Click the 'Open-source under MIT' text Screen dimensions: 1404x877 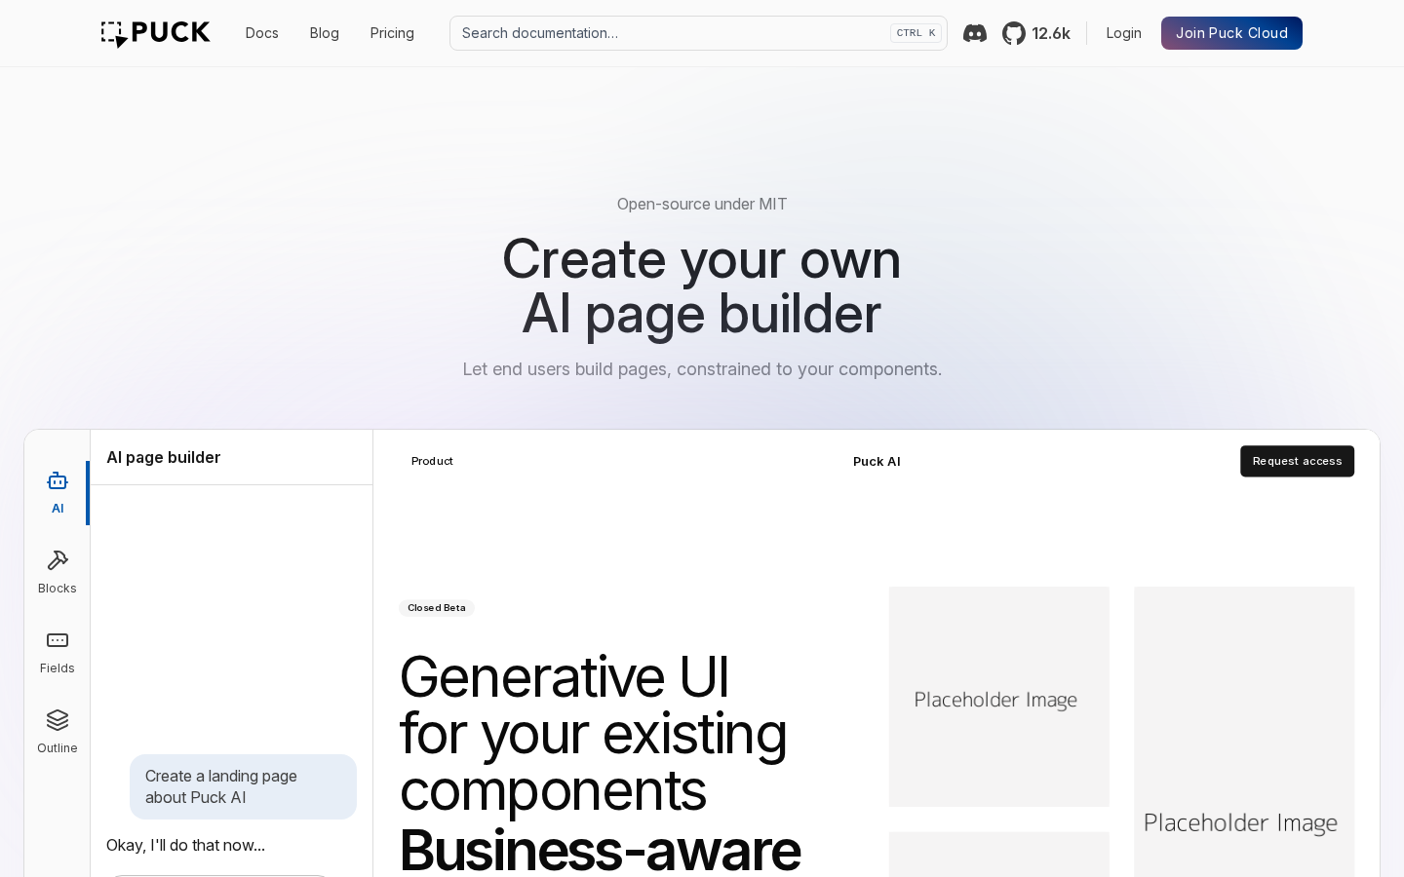702,204
